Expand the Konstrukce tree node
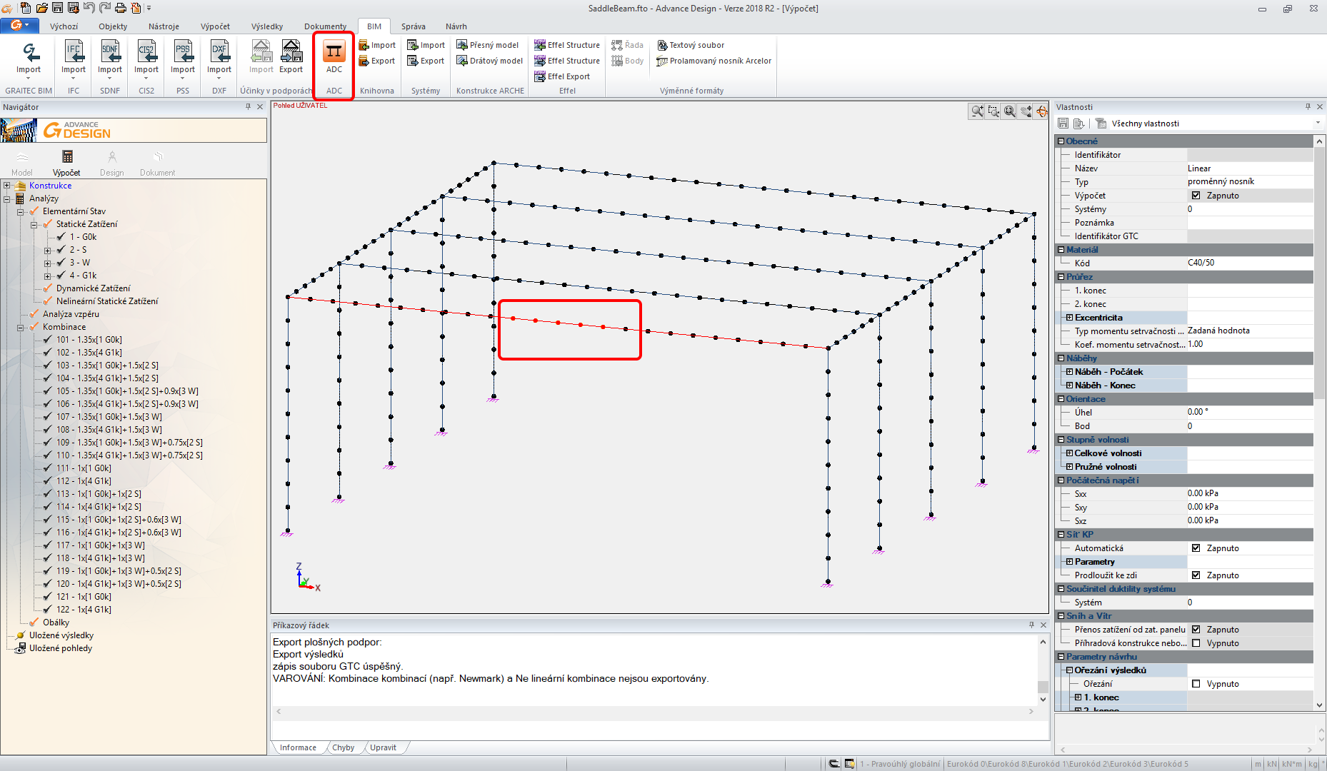The image size is (1327, 771). tap(7, 186)
